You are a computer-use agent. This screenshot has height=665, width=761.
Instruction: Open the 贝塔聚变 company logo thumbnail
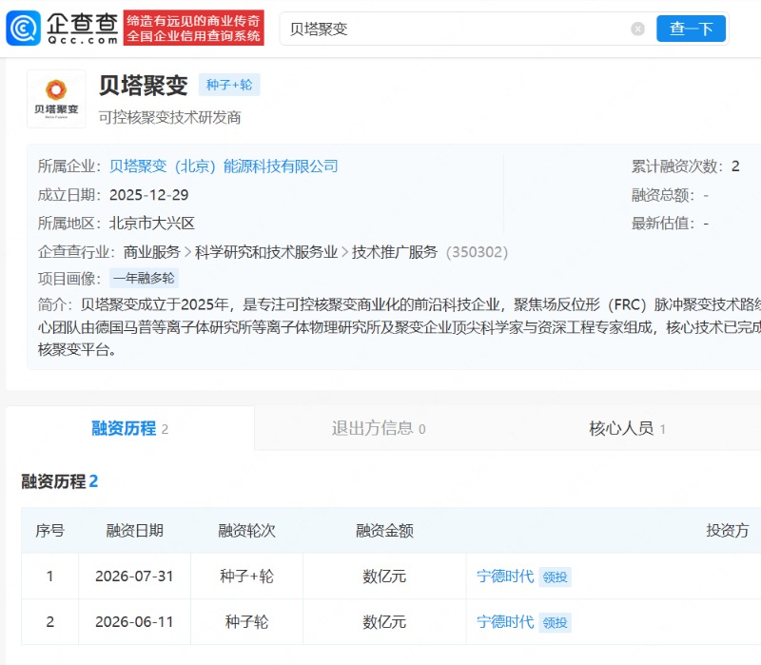click(x=56, y=99)
